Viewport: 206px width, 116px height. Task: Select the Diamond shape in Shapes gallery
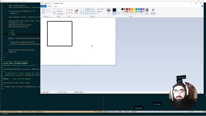(83, 12)
